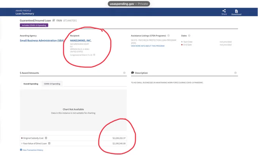Click the Chart Not Available message

[x=73, y=109]
